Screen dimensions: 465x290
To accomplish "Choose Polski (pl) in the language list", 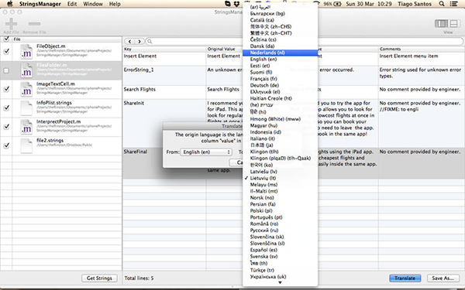I will [x=280, y=210].
